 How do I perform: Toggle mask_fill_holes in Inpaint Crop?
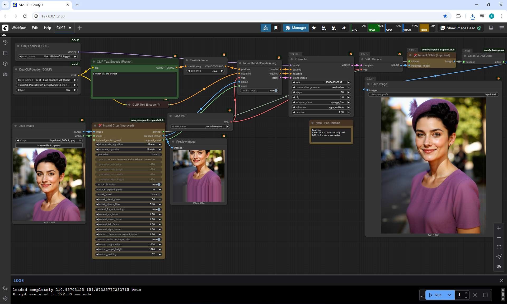[159, 185]
